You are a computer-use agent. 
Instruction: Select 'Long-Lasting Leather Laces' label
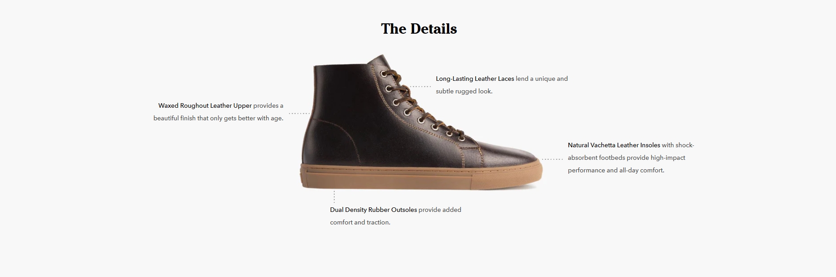pos(475,79)
